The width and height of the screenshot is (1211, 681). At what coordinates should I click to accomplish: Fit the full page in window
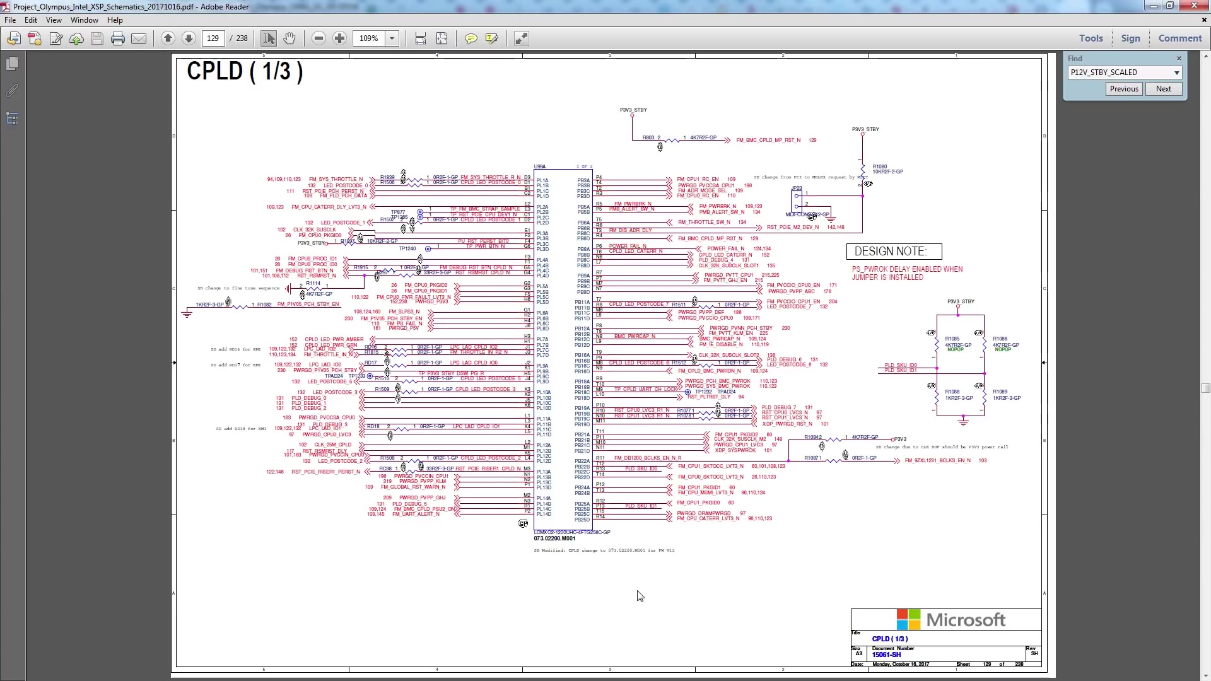pos(442,38)
